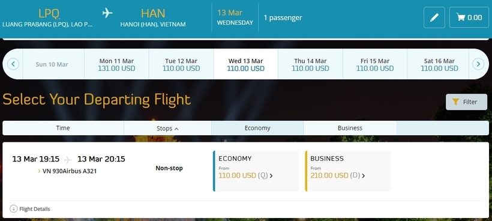Viewport: 492px width, 221px height.
Task: Select Thu 14 Mar date
Action: [310, 64]
